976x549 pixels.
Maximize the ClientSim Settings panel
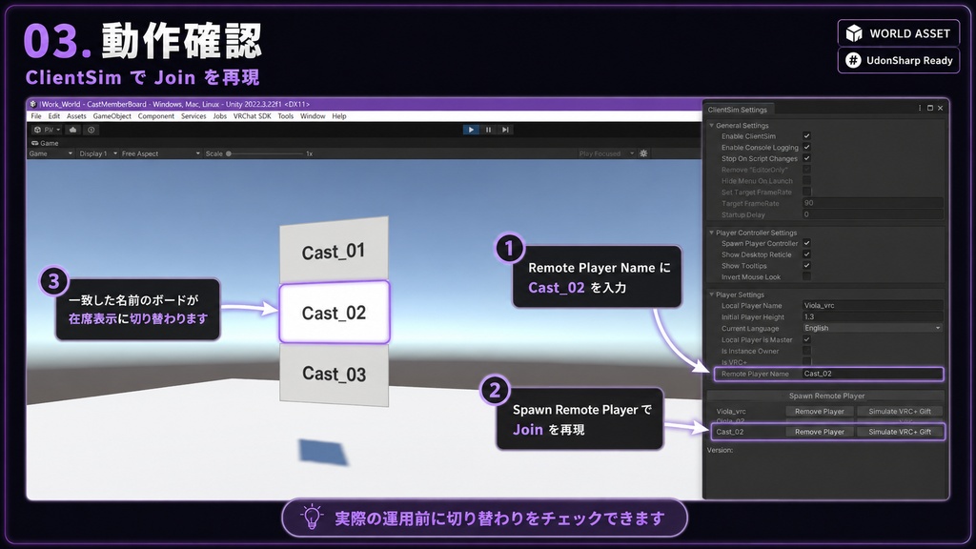[x=930, y=108]
